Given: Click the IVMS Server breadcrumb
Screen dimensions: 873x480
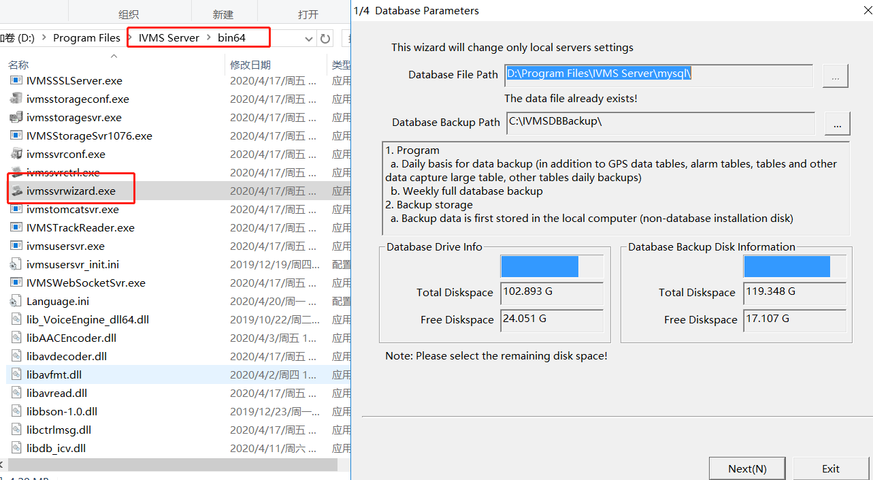Looking at the screenshot, I should click(169, 38).
